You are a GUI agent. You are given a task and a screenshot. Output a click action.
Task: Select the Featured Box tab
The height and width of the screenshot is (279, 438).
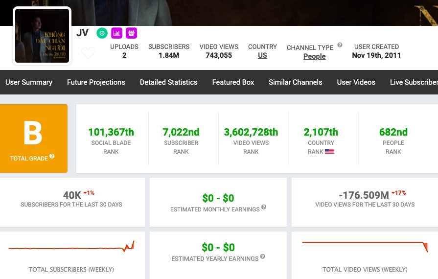click(x=233, y=82)
